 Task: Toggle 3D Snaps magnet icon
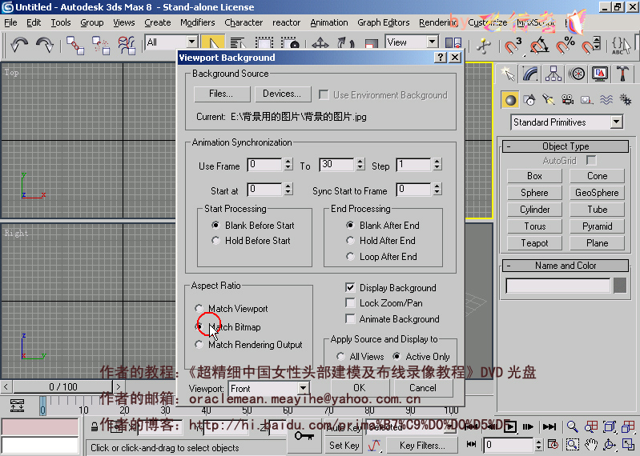(513, 45)
